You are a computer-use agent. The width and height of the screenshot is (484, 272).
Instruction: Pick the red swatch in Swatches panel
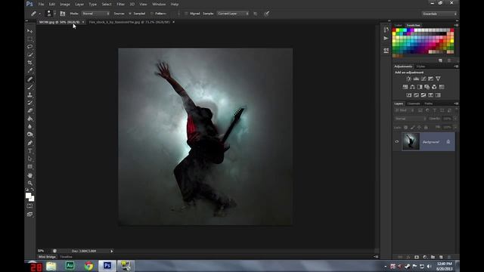pos(394,30)
